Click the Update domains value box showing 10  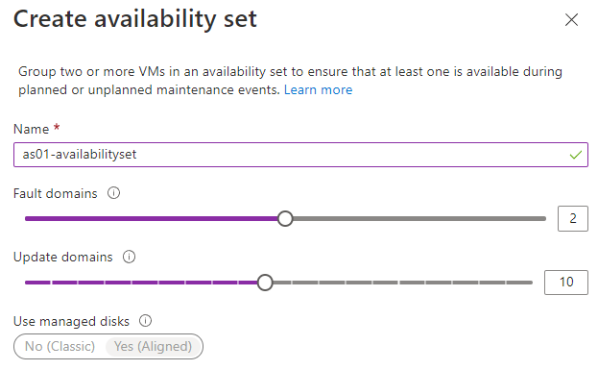pos(566,283)
